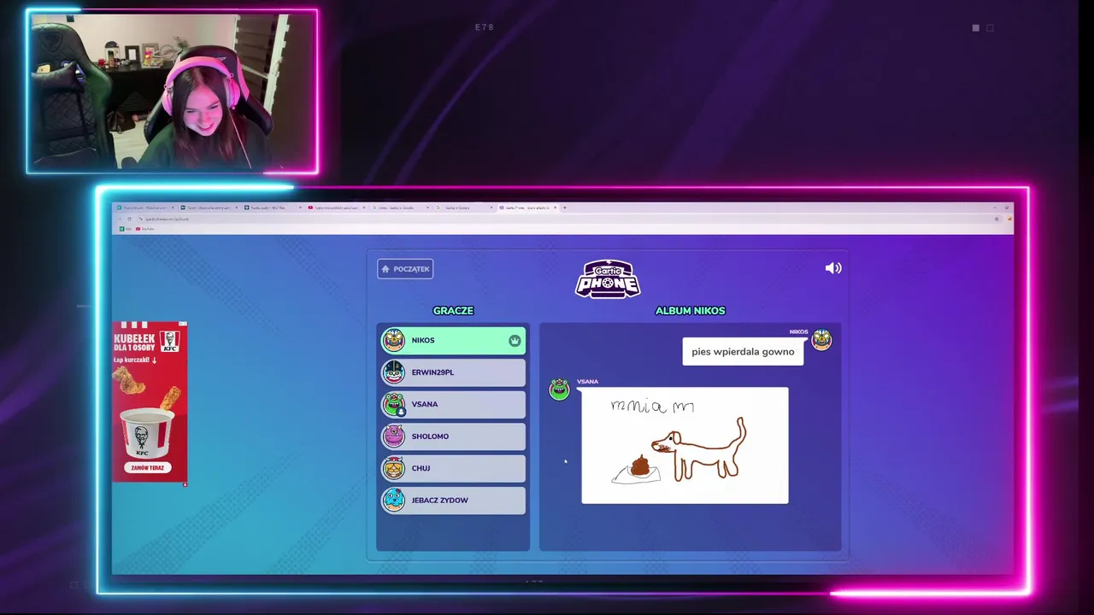Click the KFC logo on the ad
Screen dimensions: 1094x615
pos(170,341)
